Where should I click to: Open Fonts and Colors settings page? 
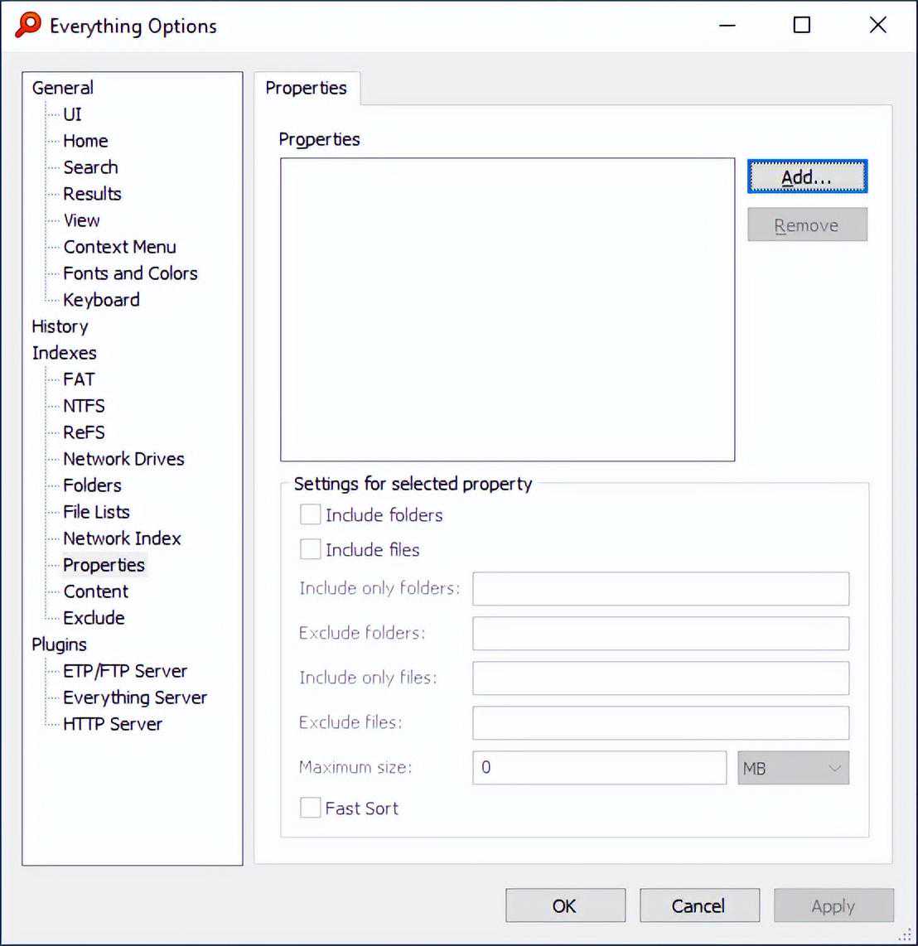(130, 273)
